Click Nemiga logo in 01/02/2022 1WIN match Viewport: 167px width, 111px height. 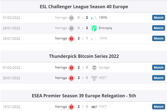71,18
